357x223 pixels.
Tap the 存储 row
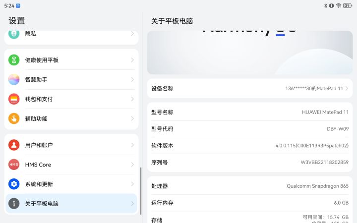click(250, 218)
